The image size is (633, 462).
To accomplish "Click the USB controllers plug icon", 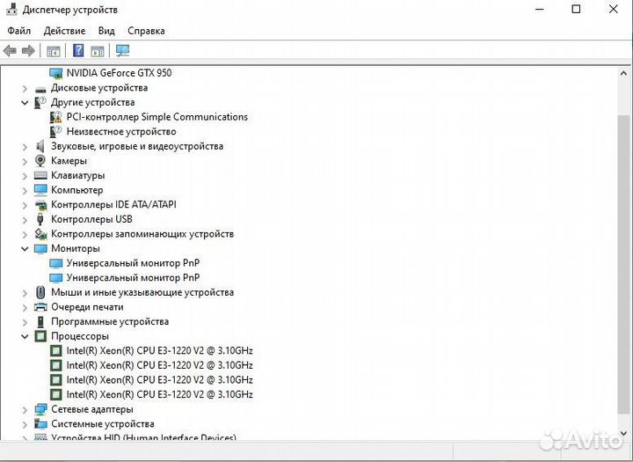I will 40,219.
